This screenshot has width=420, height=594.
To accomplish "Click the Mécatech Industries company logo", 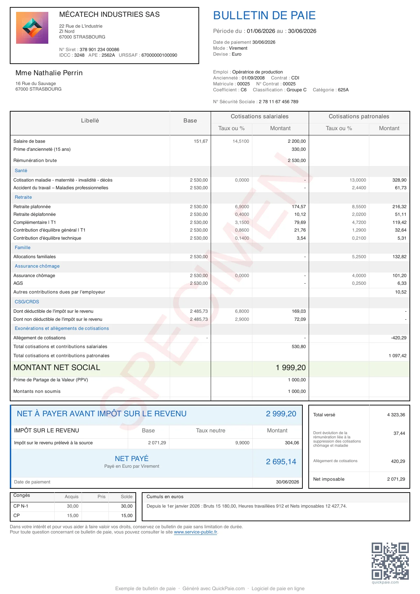I will (x=32, y=28).
